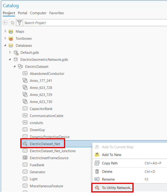Click the ElectricDataset_Net_Junctions point icon

25,151
